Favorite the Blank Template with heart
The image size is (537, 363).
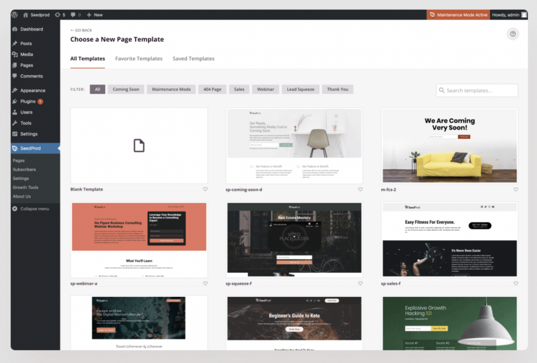coord(205,189)
